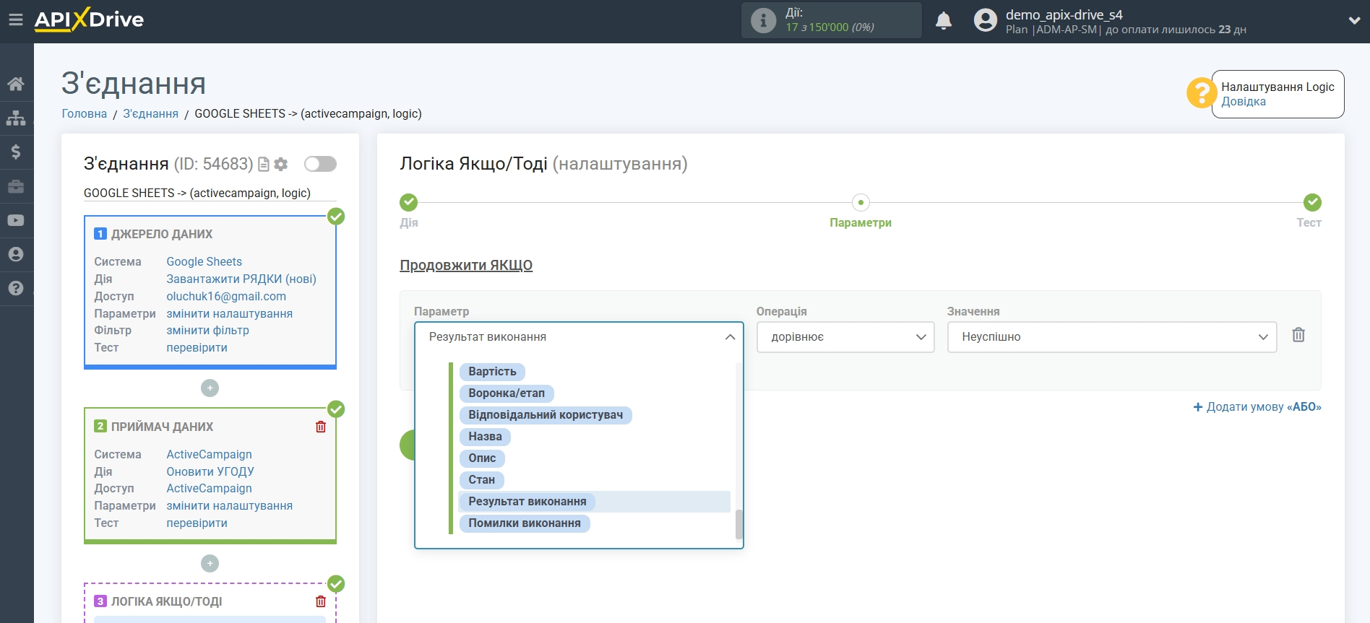This screenshot has height=623, width=1370.
Task: Click the Продовжити ЯКЩО heading
Action: click(x=466, y=265)
